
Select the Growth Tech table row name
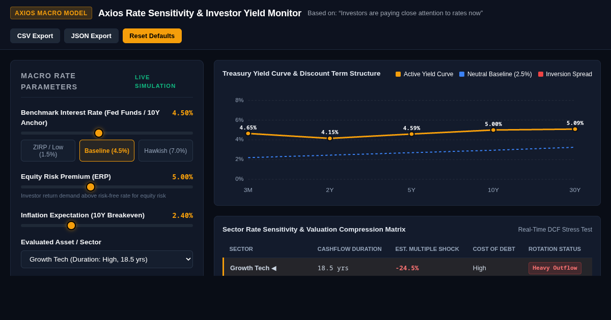click(x=253, y=268)
